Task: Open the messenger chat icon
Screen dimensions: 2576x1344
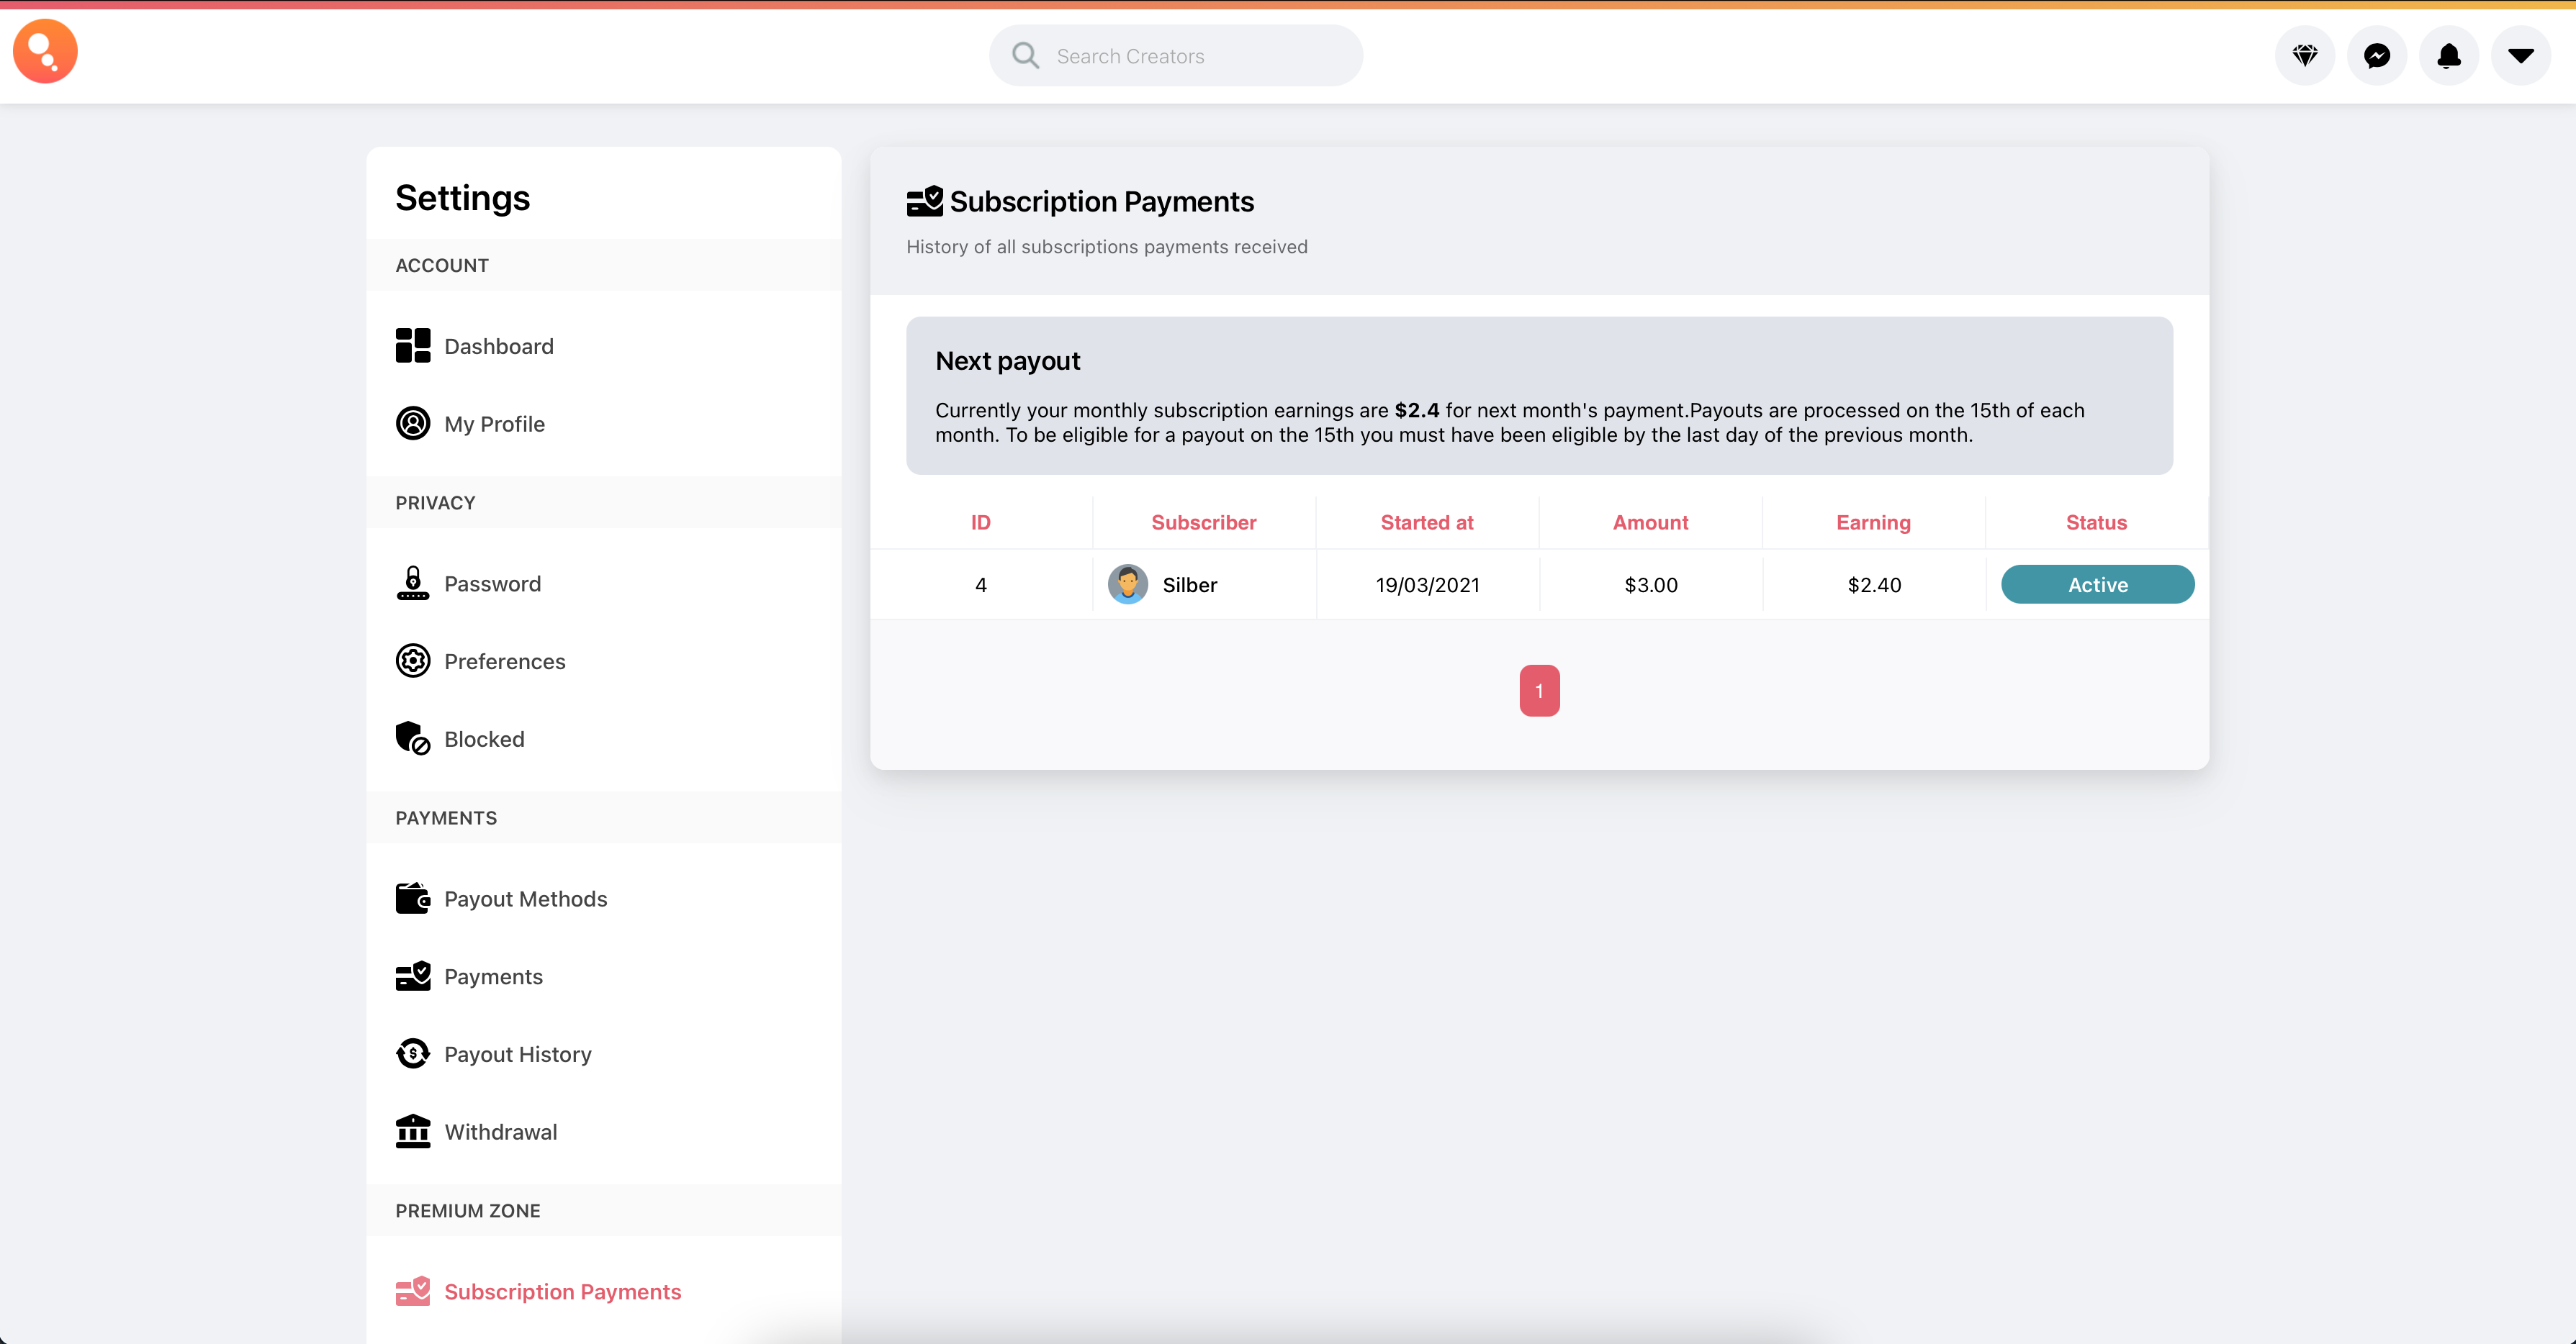Action: [x=2377, y=56]
